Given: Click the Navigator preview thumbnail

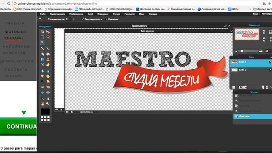Looking at the screenshot, I should coord(247,34).
